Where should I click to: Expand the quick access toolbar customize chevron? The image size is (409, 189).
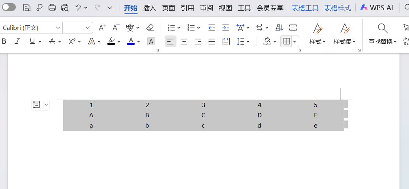tap(110, 8)
